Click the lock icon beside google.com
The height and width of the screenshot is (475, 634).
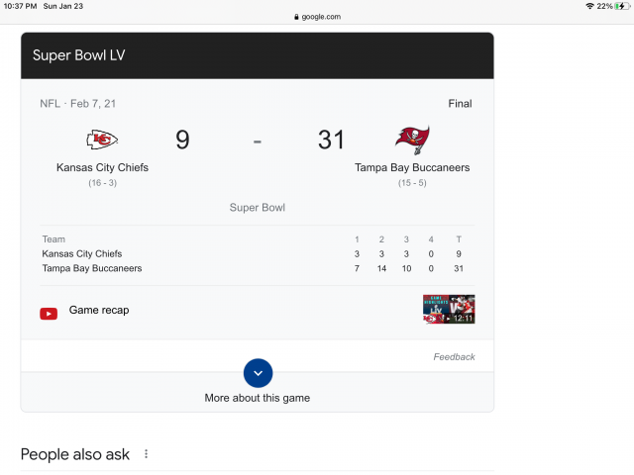pyautogui.click(x=296, y=17)
